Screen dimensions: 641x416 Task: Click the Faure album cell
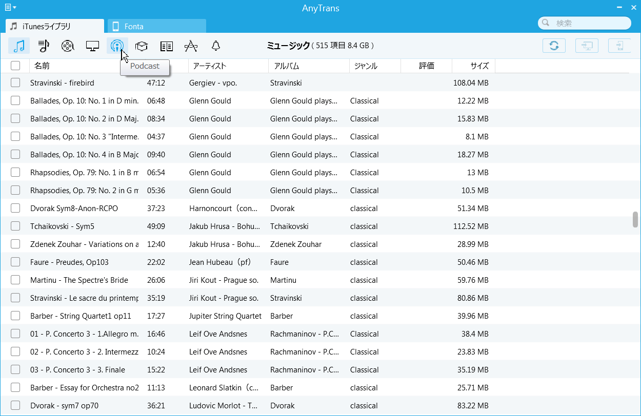279,262
